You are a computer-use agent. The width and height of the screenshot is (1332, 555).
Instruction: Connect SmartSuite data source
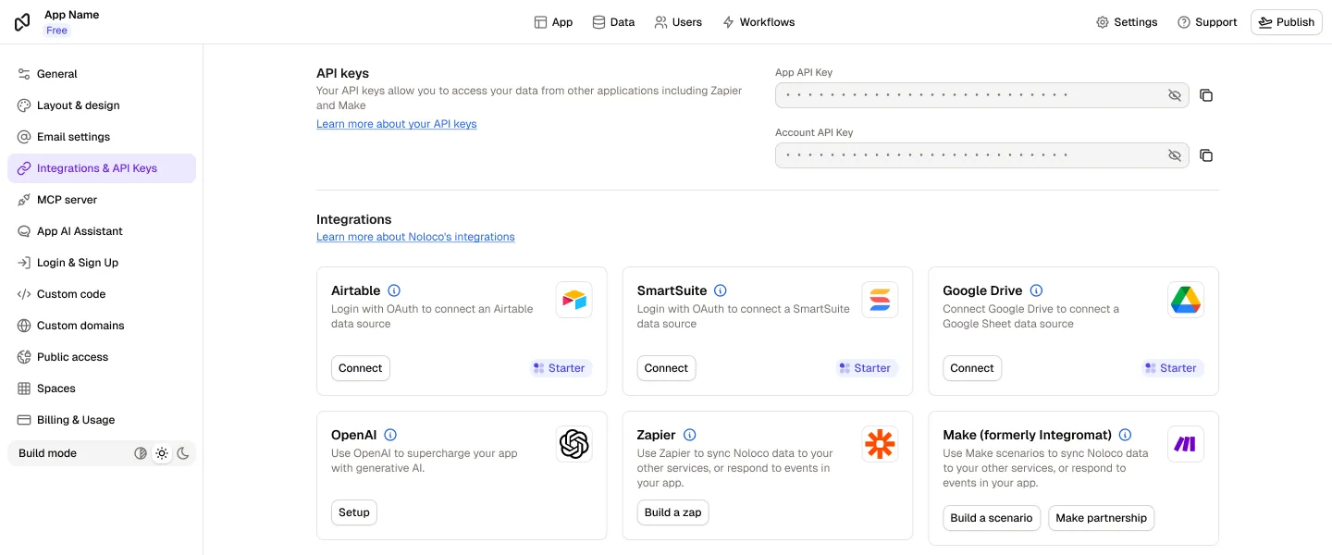[x=666, y=368]
